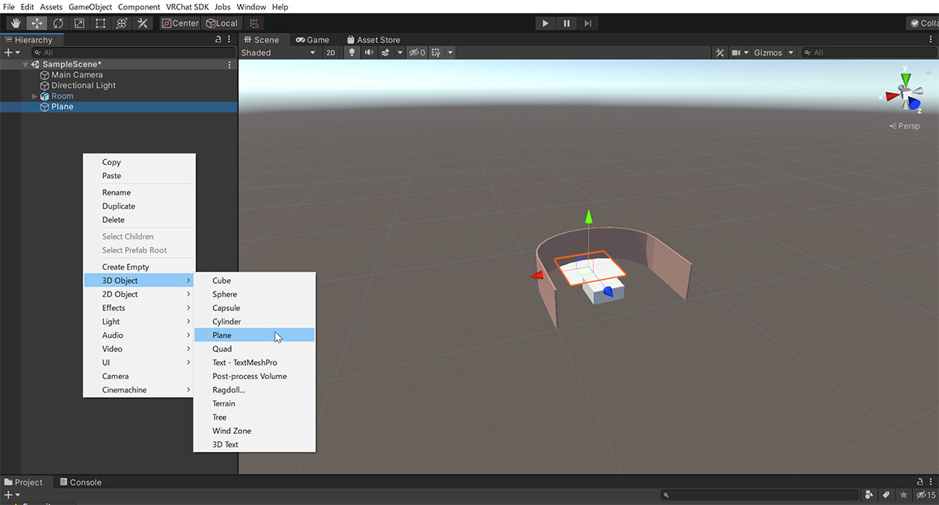Toggle the Local handle rotation button
This screenshot has width=939, height=505.
(x=221, y=23)
